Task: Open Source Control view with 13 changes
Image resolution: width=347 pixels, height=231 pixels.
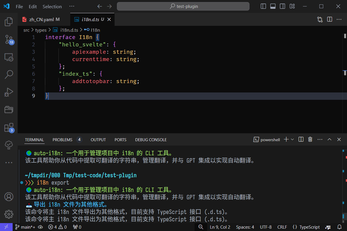Action: (9, 39)
